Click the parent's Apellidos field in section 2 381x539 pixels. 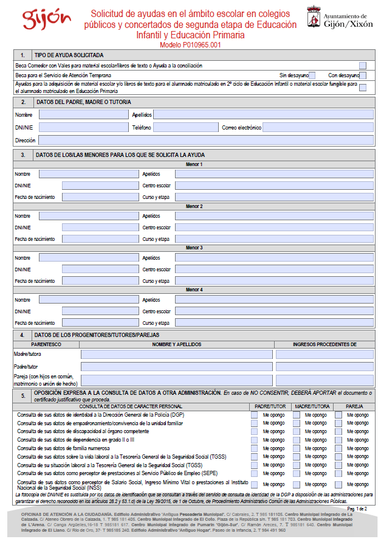(263, 114)
